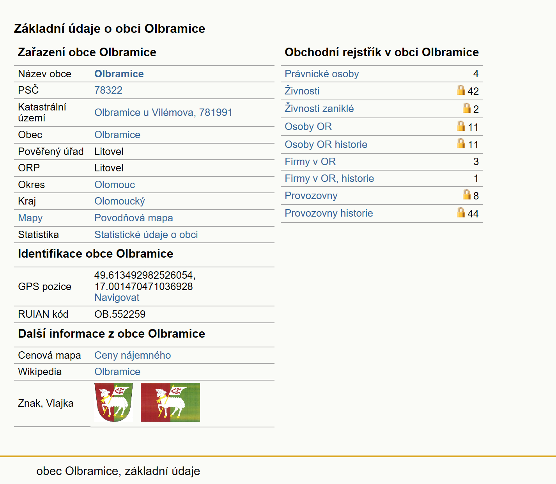The width and height of the screenshot is (556, 484).
Task: Open Firmy v OR, historie link
Action: [x=329, y=178]
